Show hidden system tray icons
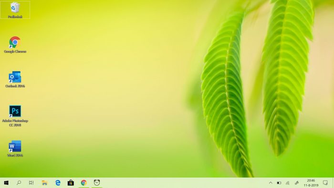The image size is (334, 188). [x=271, y=183]
